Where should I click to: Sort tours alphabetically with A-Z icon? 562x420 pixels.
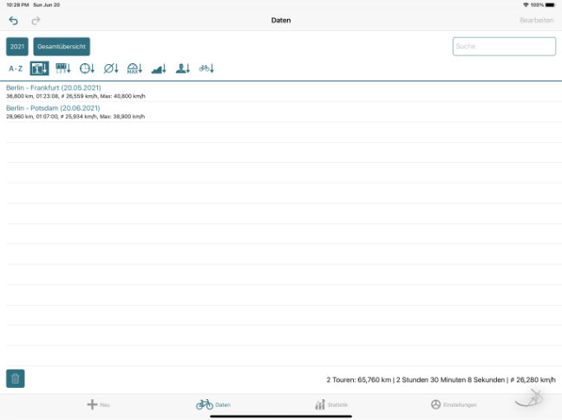(16, 68)
